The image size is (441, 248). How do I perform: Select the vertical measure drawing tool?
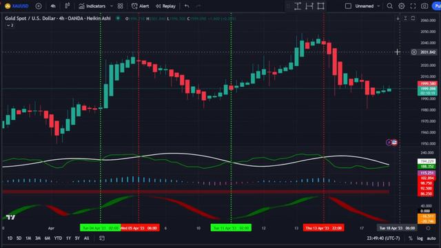coord(298,6)
